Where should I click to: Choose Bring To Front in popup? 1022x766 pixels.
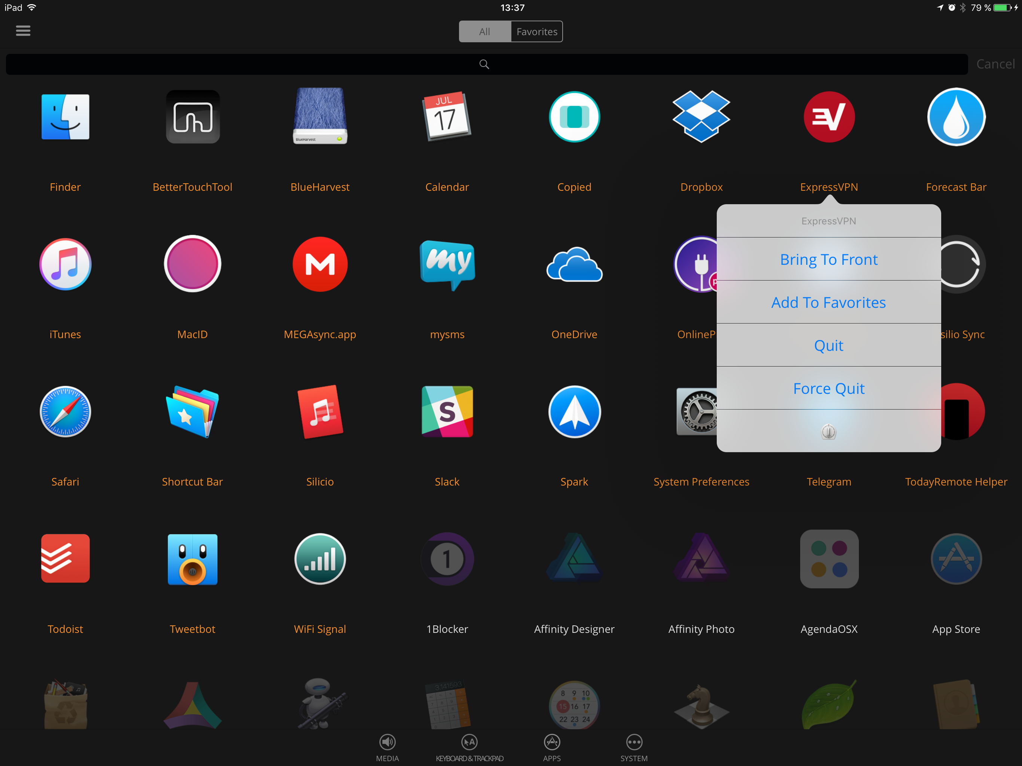click(829, 259)
